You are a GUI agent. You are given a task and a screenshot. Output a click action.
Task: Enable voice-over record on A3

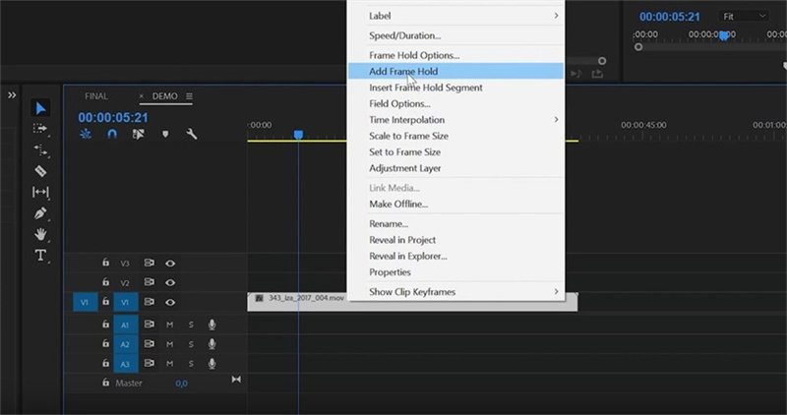pyautogui.click(x=212, y=364)
